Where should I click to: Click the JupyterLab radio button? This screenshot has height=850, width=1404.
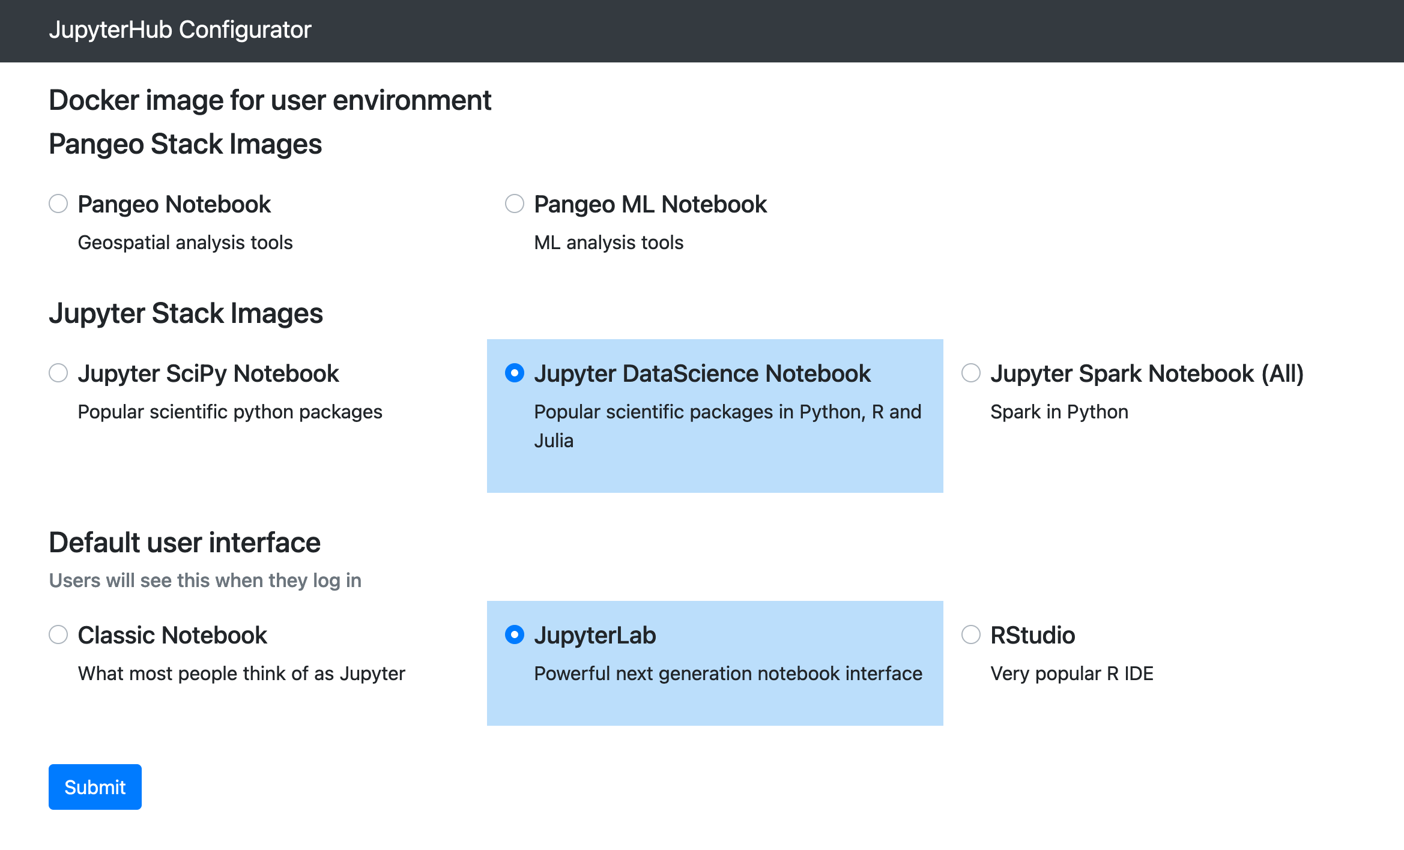pos(515,634)
